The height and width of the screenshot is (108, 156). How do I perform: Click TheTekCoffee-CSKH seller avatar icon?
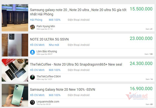pos(32,77)
